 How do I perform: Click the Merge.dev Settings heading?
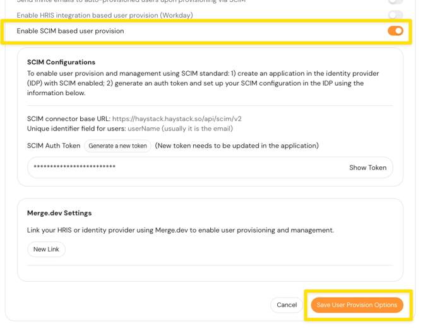click(x=59, y=213)
